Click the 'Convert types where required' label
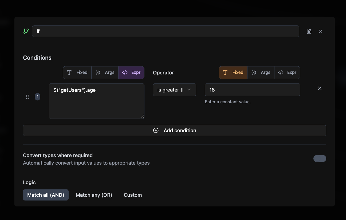This screenshot has height=220, width=346. tap(58, 155)
